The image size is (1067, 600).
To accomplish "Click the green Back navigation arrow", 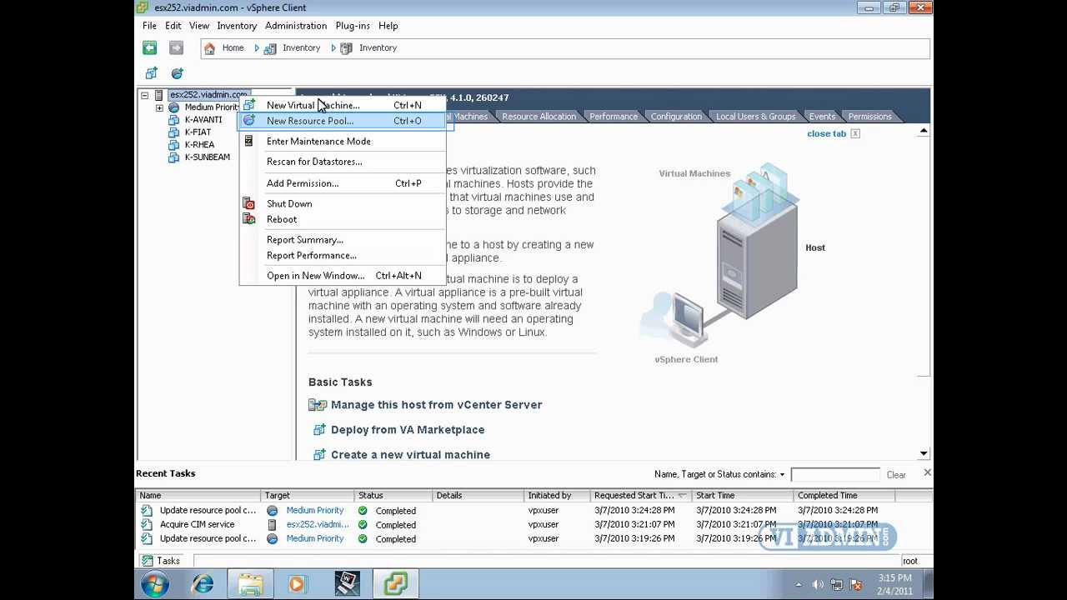I will pyautogui.click(x=149, y=47).
